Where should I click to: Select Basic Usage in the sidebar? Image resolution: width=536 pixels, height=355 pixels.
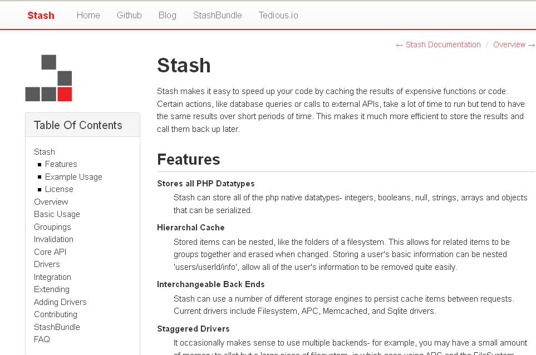[x=57, y=214]
